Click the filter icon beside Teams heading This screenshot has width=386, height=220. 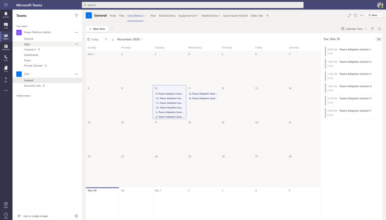pyautogui.click(x=77, y=15)
